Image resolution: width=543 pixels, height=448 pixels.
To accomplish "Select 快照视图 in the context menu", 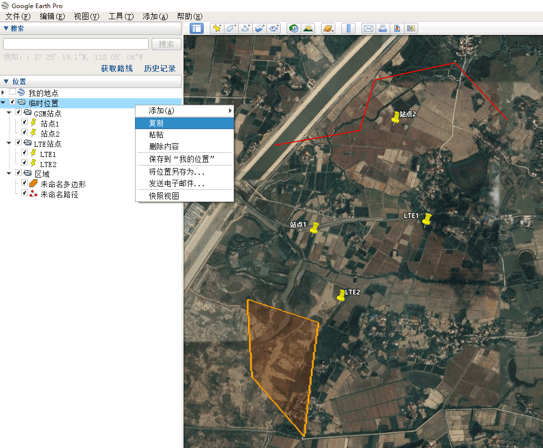I will (185, 196).
